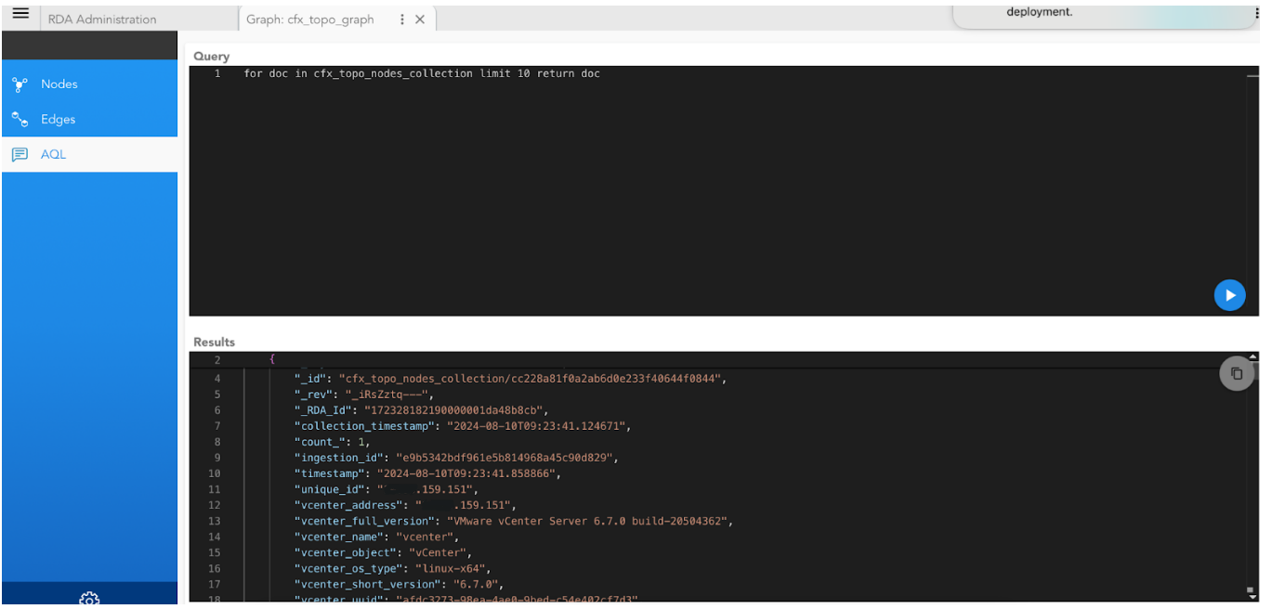
Task: Run the AQL query with play button
Action: pyautogui.click(x=1229, y=294)
